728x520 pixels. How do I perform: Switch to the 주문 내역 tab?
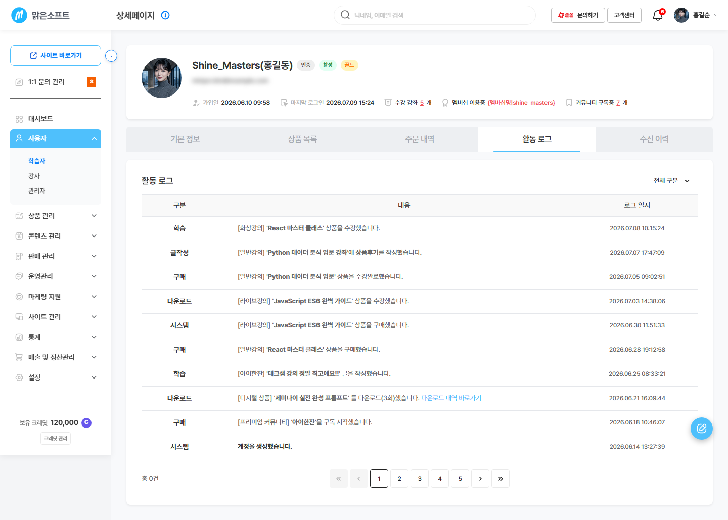coord(420,139)
